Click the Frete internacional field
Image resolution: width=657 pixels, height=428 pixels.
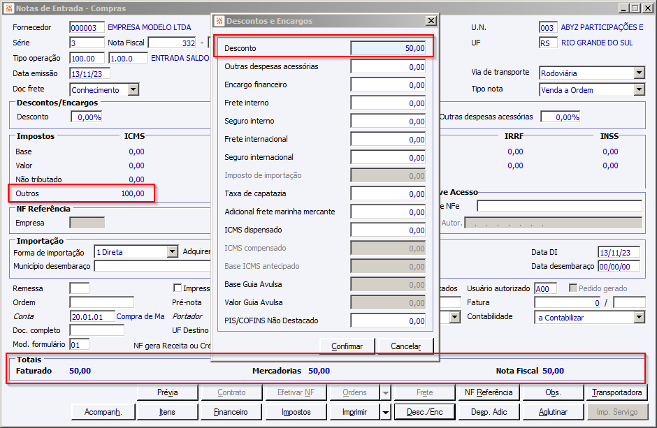pyautogui.click(x=389, y=140)
